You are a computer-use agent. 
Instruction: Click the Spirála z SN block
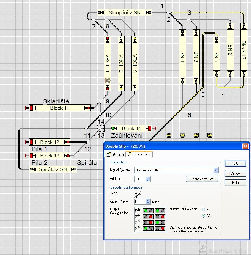click(53, 169)
